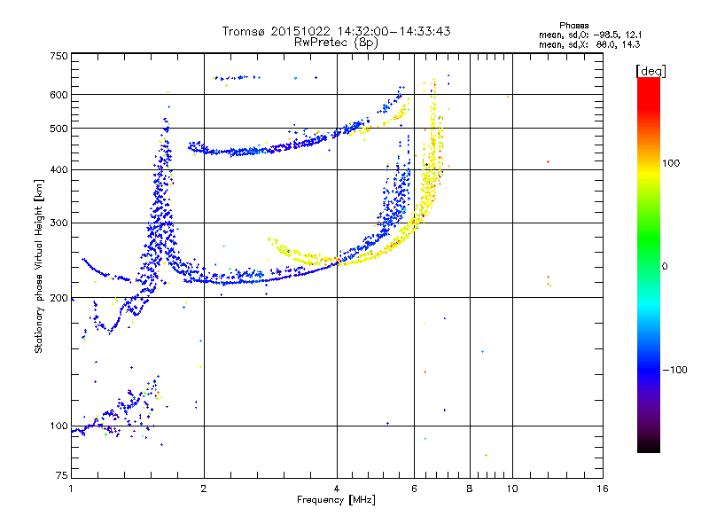
Task: Click the x-axis label 'Frequency [MHz]'
Action: 336,500
